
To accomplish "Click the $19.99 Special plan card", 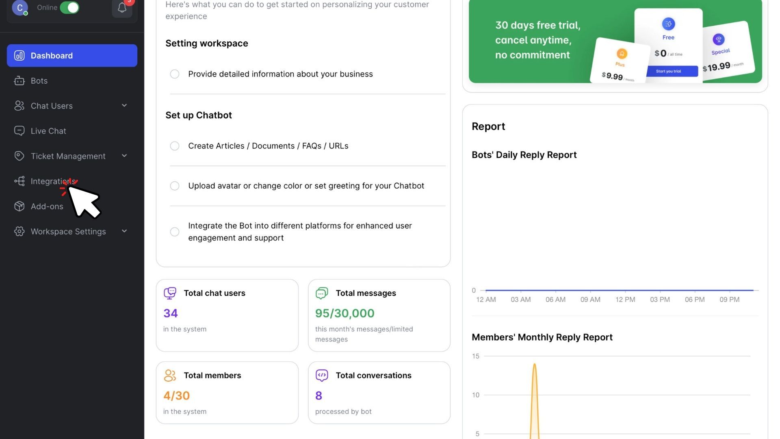I will [728, 52].
